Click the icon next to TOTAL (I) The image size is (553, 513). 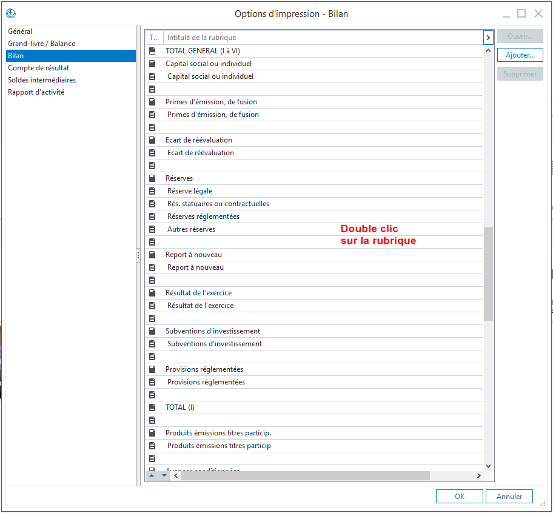coord(152,407)
